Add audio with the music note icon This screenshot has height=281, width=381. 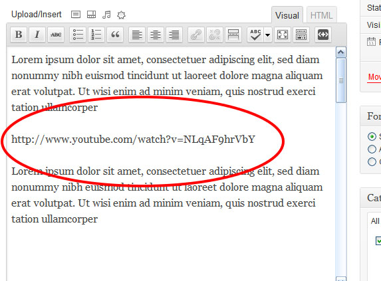[x=106, y=15]
